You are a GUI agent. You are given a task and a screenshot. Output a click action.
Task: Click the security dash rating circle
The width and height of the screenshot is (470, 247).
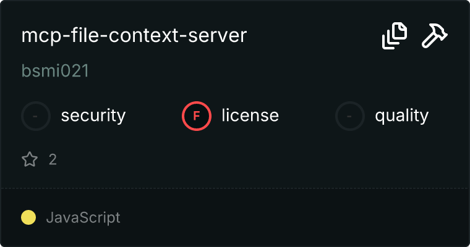(36, 115)
